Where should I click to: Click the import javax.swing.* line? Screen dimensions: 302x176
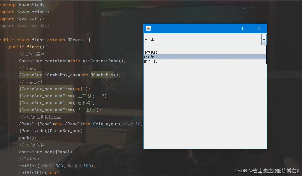coord(26,12)
